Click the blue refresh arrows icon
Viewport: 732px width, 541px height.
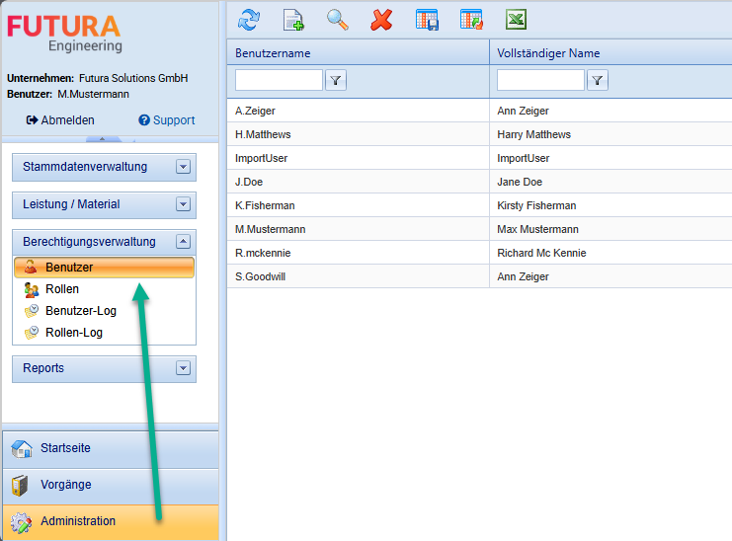[249, 19]
